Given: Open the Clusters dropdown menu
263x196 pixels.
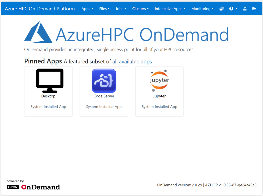Looking at the screenshot, I should (141, 9).
